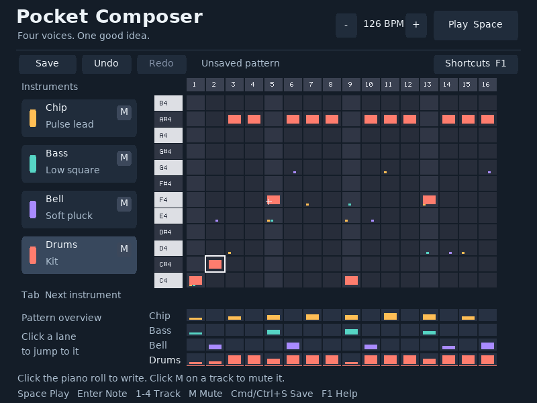537x403 pixels.
Task: Click the G#4 piano key
Action: click(168, 152)
